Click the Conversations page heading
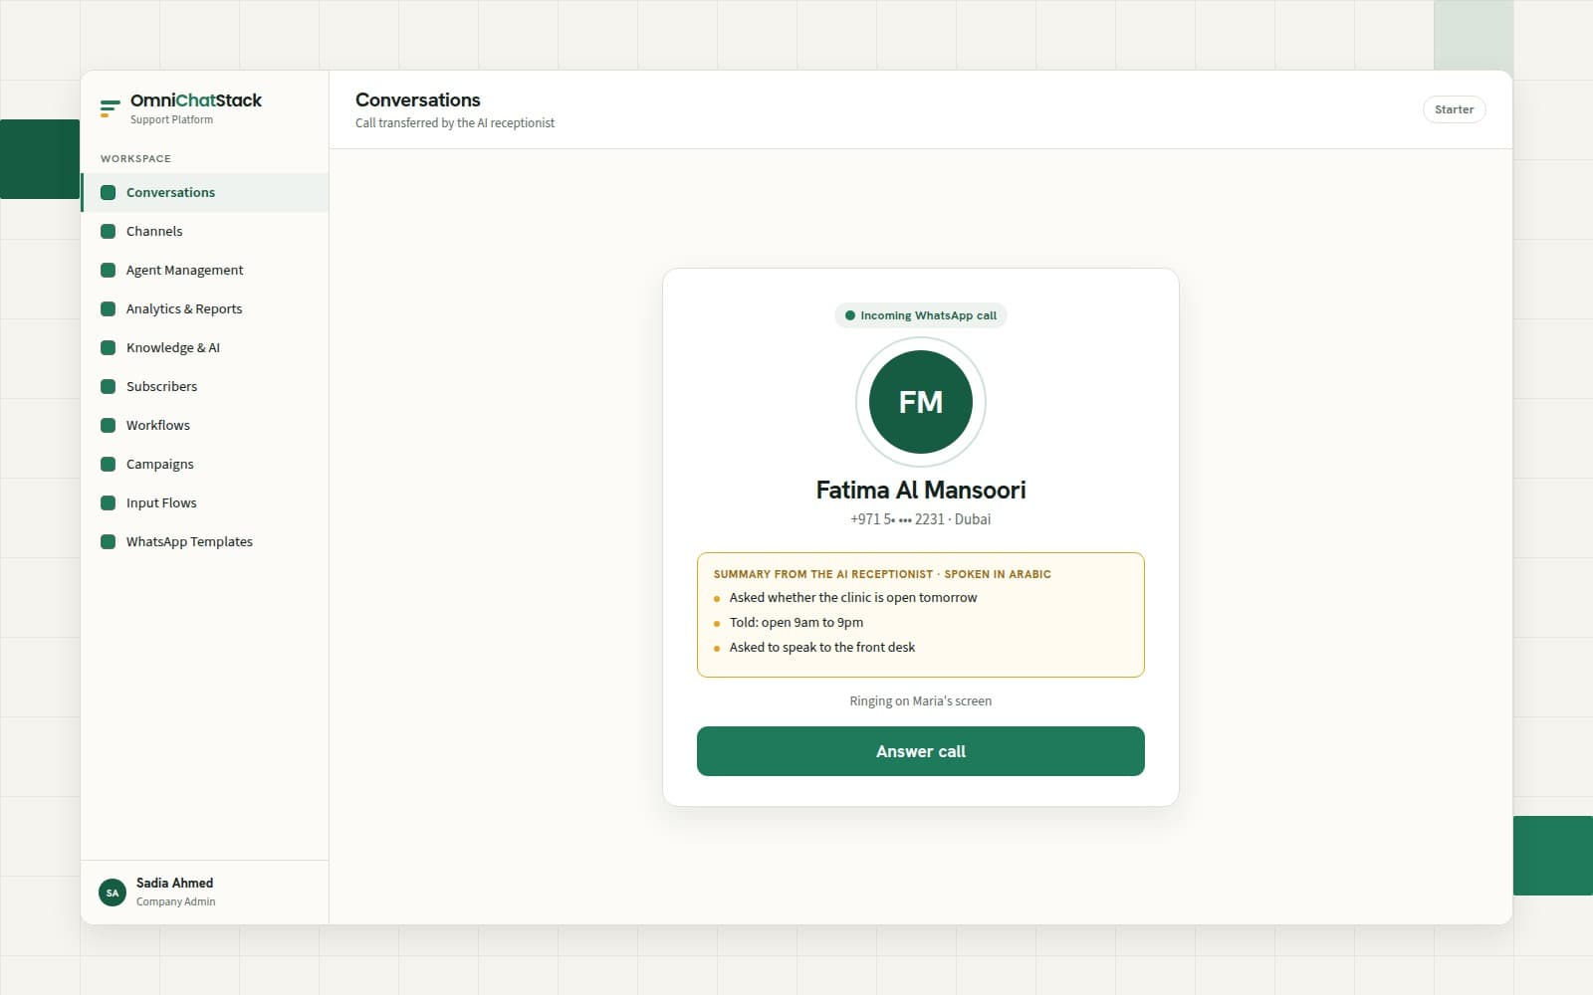 click(x=418, y=99)
